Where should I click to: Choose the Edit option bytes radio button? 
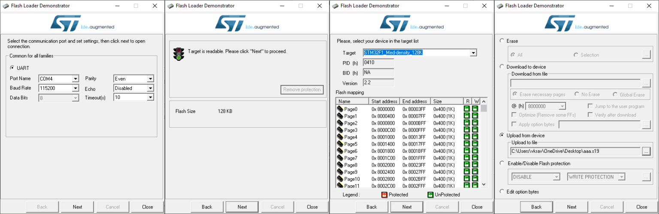[x=502, y=192]
